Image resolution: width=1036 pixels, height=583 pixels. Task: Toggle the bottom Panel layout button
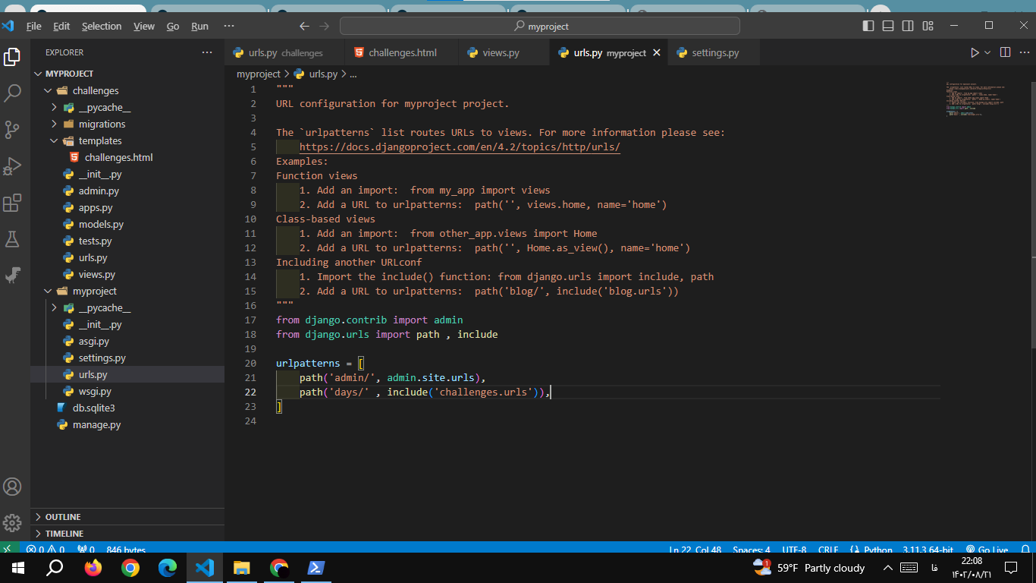tap(888, 26)
